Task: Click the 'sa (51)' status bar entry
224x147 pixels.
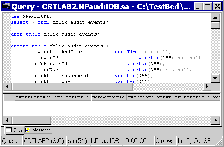Action: pyautogui.click(x=78, y=141)
